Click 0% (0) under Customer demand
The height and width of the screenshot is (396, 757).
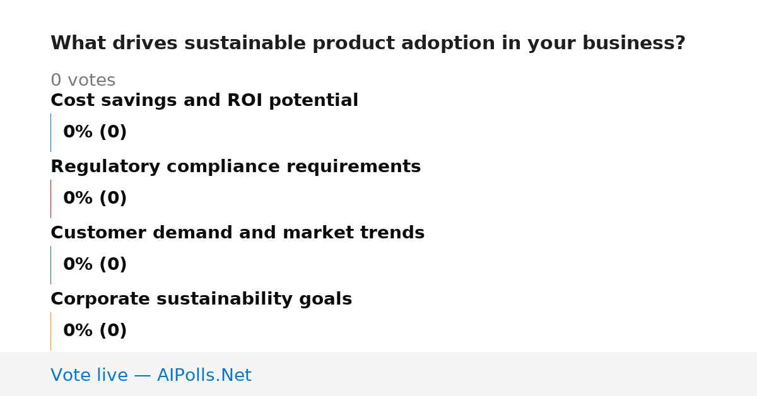point(95,265)
